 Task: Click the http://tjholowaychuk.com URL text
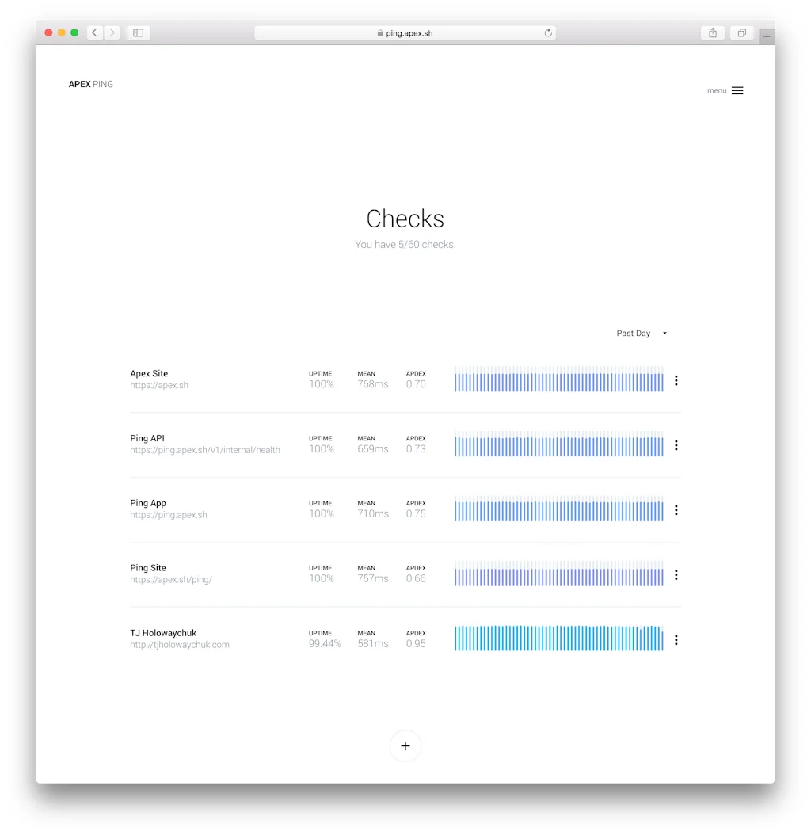click(180, 645)
